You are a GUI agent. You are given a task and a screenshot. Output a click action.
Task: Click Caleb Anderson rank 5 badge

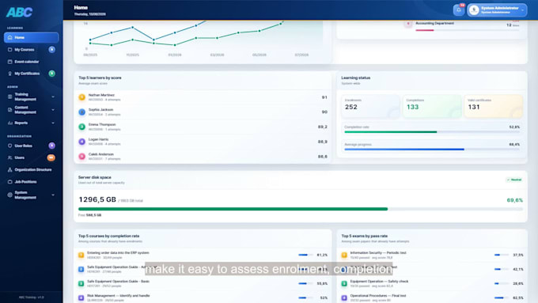click(81, 157)
